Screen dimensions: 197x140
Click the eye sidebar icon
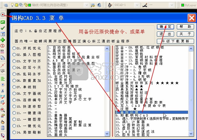[3, 85]
